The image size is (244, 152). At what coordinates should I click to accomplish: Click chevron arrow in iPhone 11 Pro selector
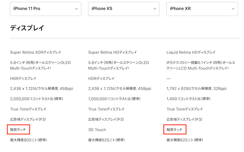(x=77, y=9)
